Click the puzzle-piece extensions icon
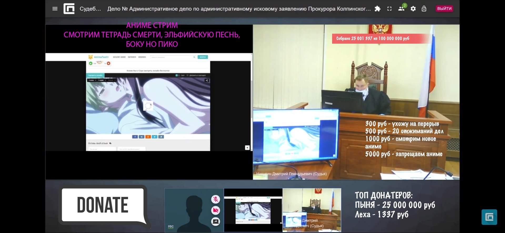Screen dimensions: 505x233 [377, 9]
